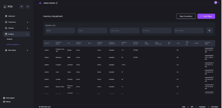The width and height of the screenshot is (222, 108).
Task: Open the Facility dropdown
Action: click(92, 31)
